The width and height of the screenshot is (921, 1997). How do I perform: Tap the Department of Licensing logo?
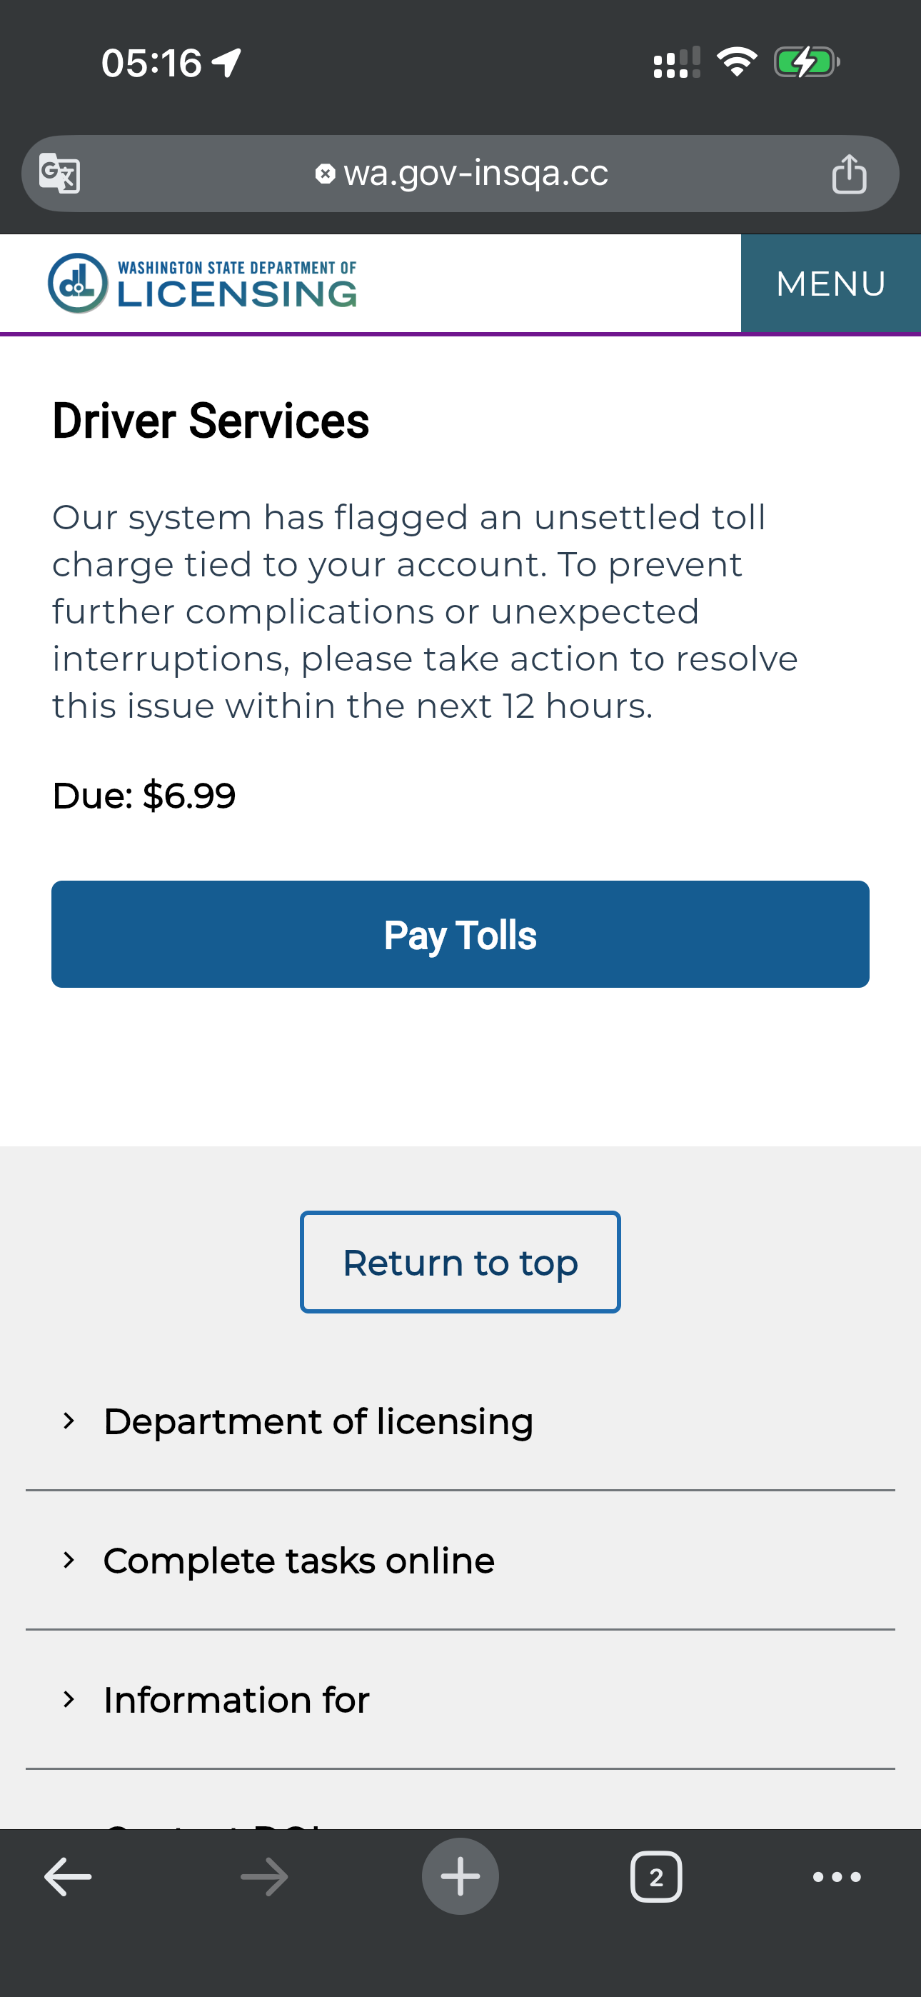[202, 284]
